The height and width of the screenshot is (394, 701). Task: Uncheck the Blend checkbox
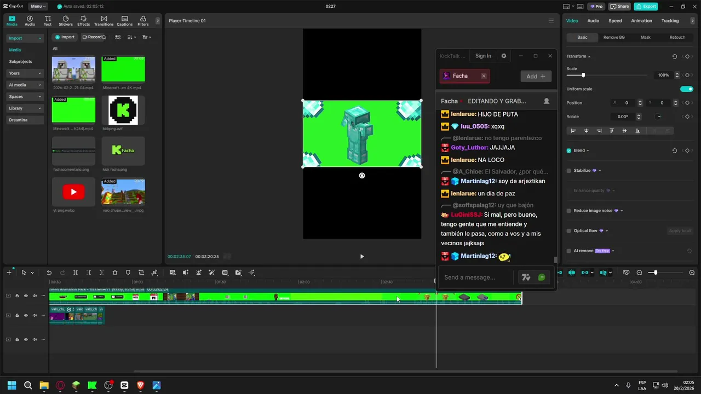pyautogui.click(x=569, y=150)
